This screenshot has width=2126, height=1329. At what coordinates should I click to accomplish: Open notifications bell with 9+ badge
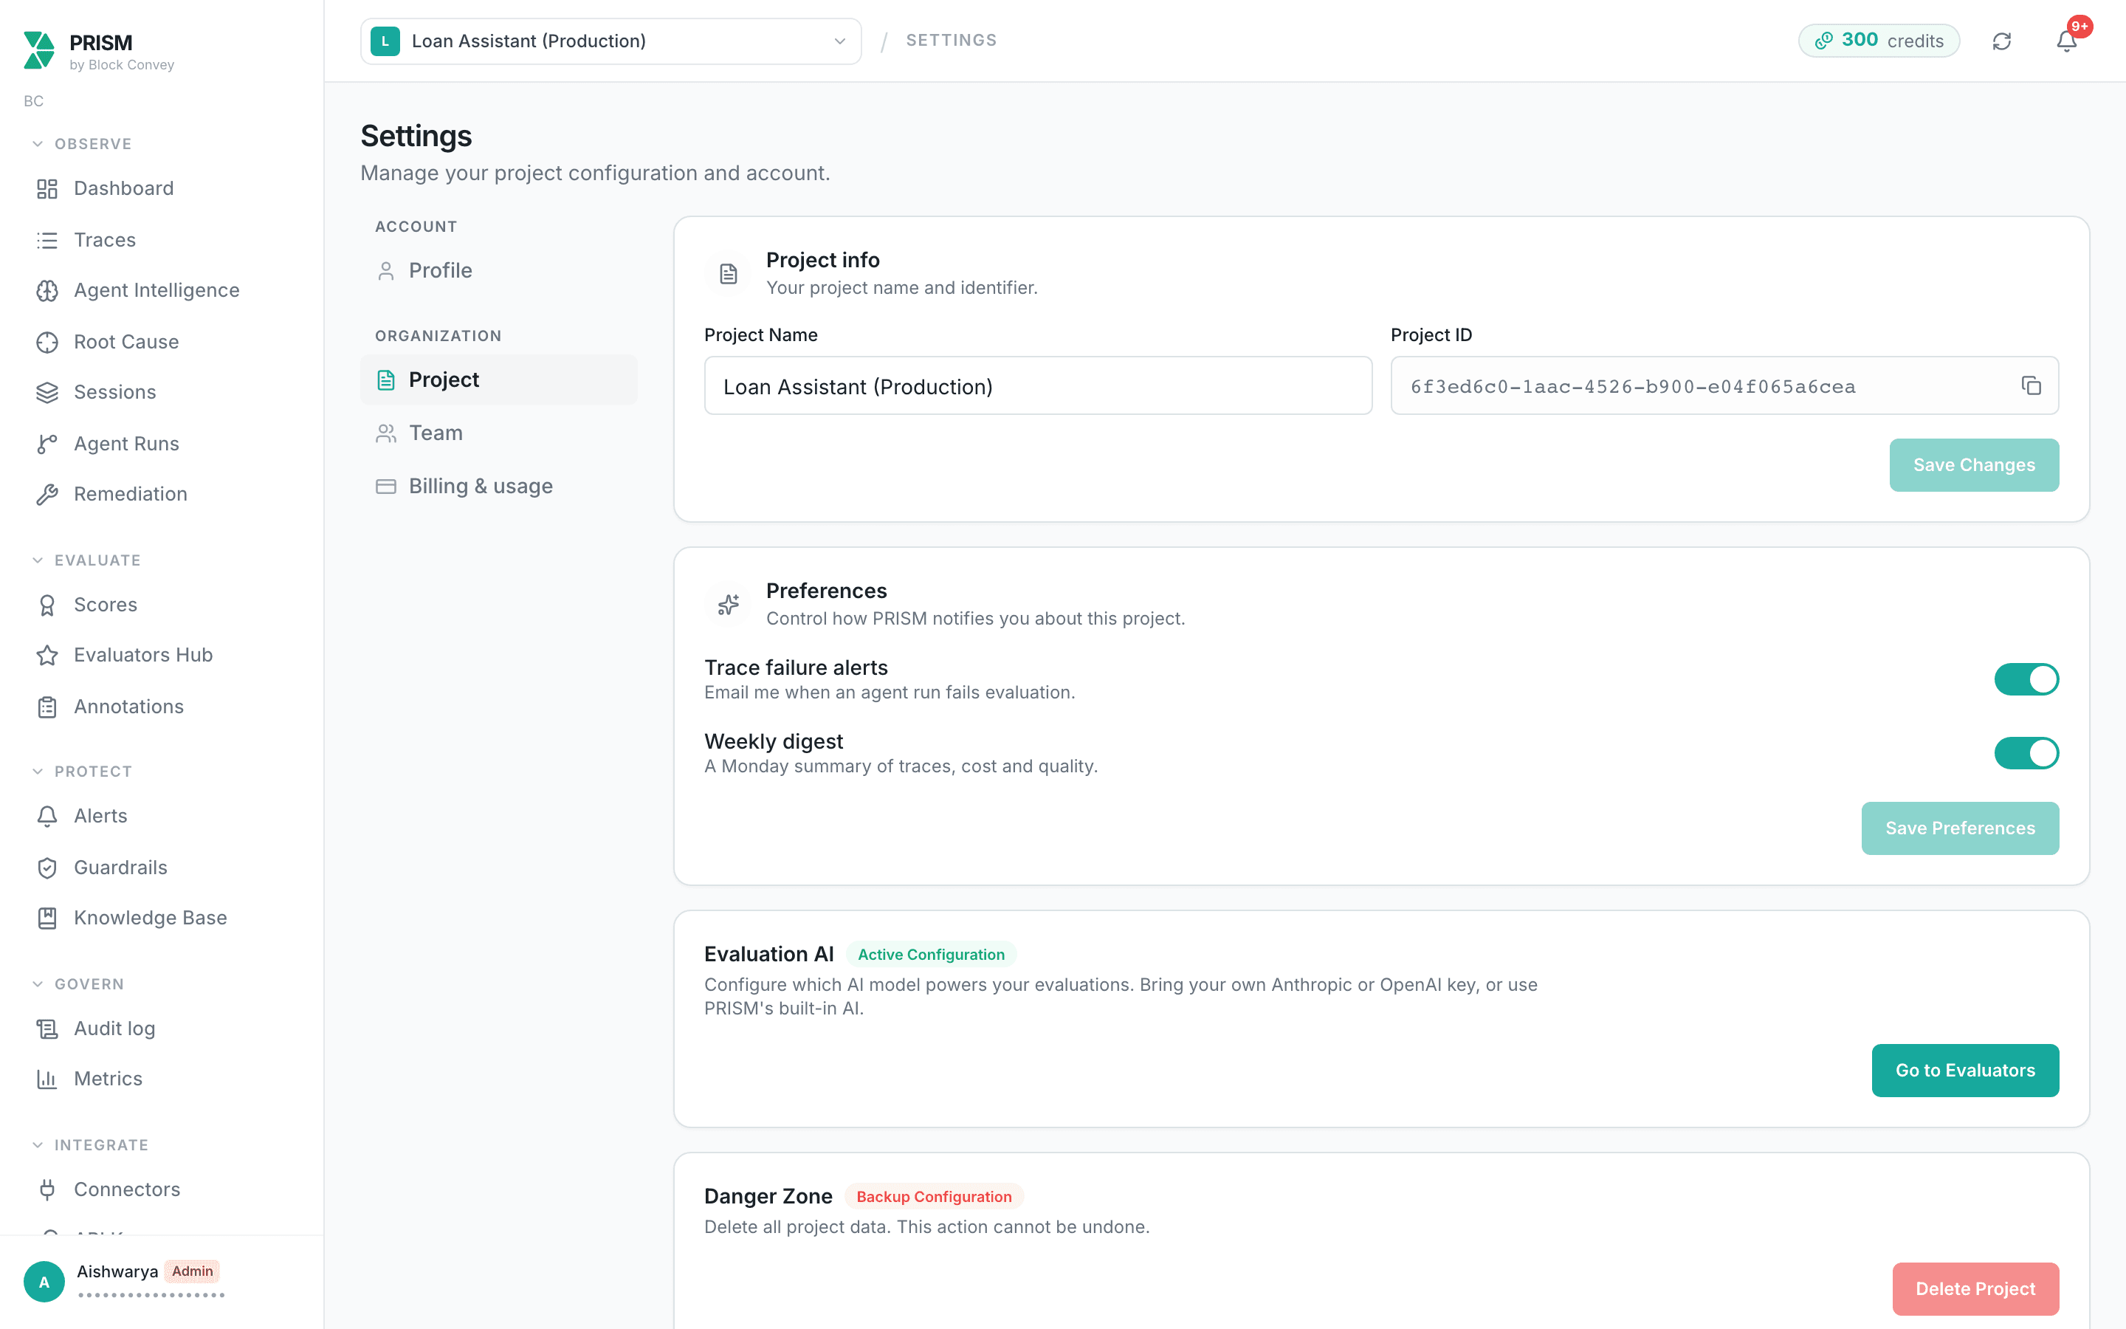[2067, 41]
